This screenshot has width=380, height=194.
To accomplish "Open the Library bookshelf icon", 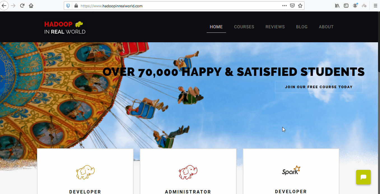I will point(337,6).
